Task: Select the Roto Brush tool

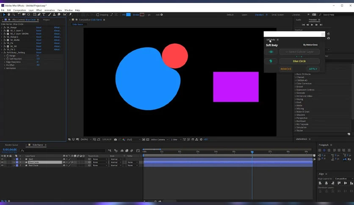Action: pos(65,14)
